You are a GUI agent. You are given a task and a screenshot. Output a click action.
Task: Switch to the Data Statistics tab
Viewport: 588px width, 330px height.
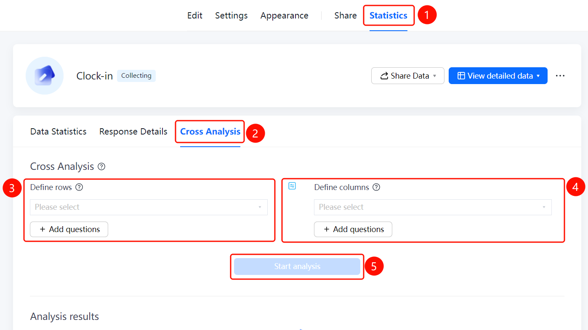point(59,132)
